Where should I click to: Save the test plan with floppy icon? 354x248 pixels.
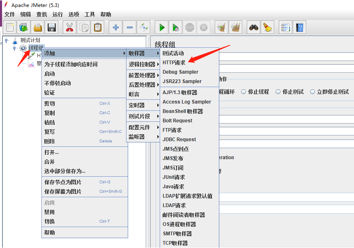[52, 27]
